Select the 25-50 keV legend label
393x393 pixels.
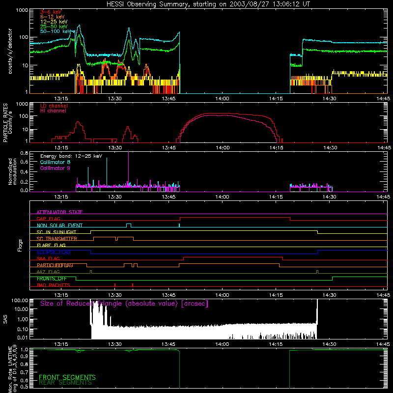click(54, 27)
